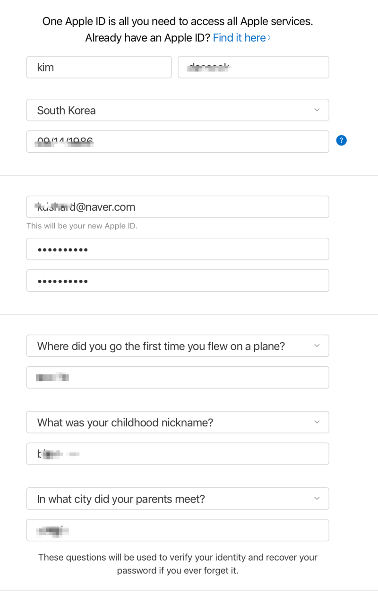
Task: Click the chevron arrow beside parents meet question
Action: [317, 499]
